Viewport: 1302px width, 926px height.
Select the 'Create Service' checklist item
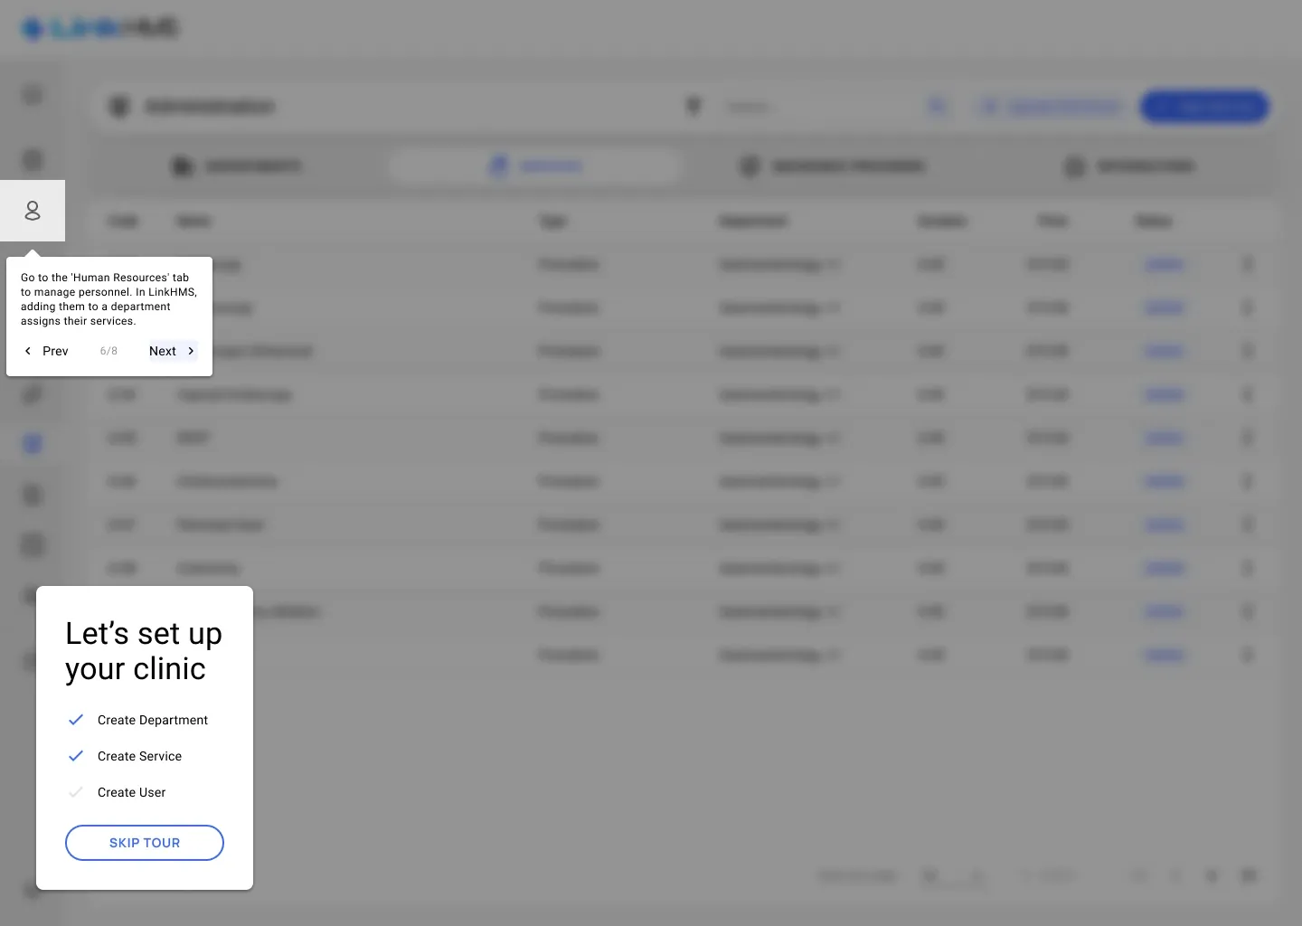[139, 756]
